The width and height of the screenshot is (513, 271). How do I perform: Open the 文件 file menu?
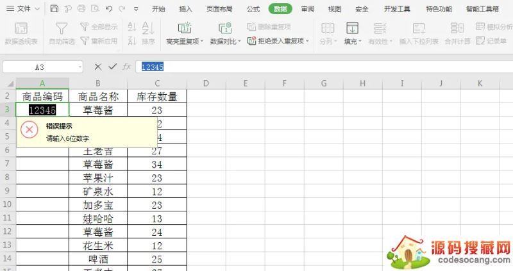(x=23, y=9)
